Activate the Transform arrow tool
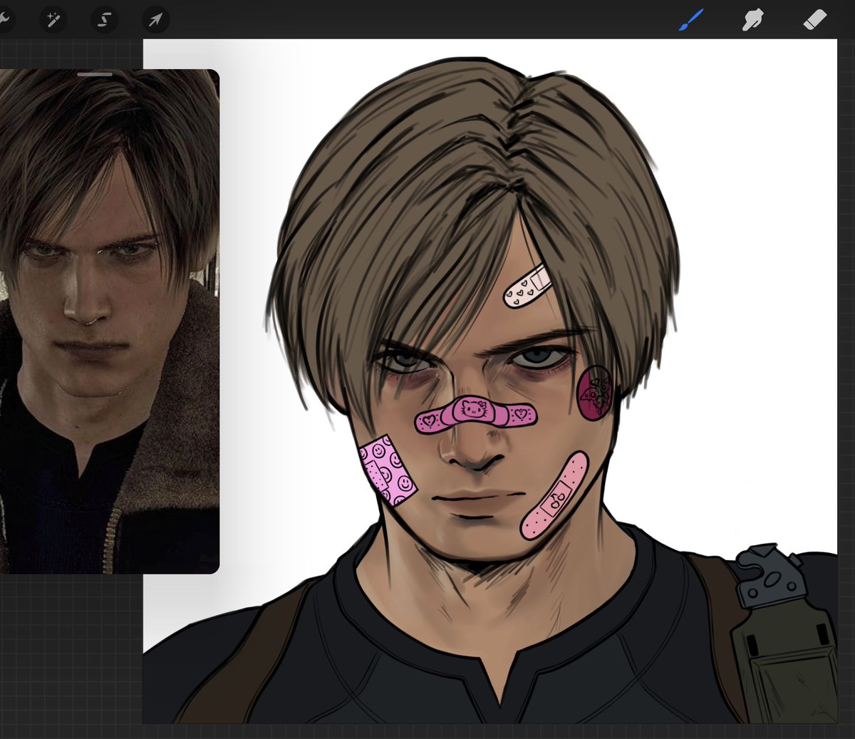Viewport: 855px width, 739px height. (155, 20)
